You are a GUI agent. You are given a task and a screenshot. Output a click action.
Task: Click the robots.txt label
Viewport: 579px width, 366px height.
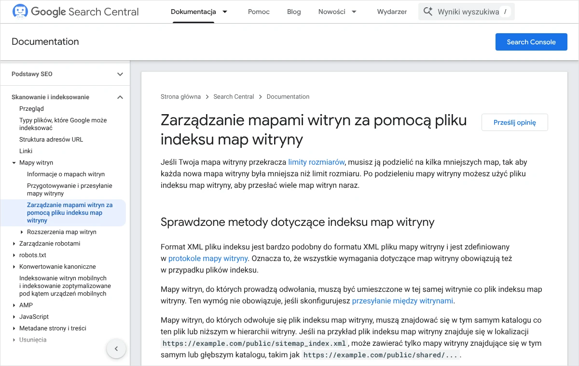click(x=33, y=255)
